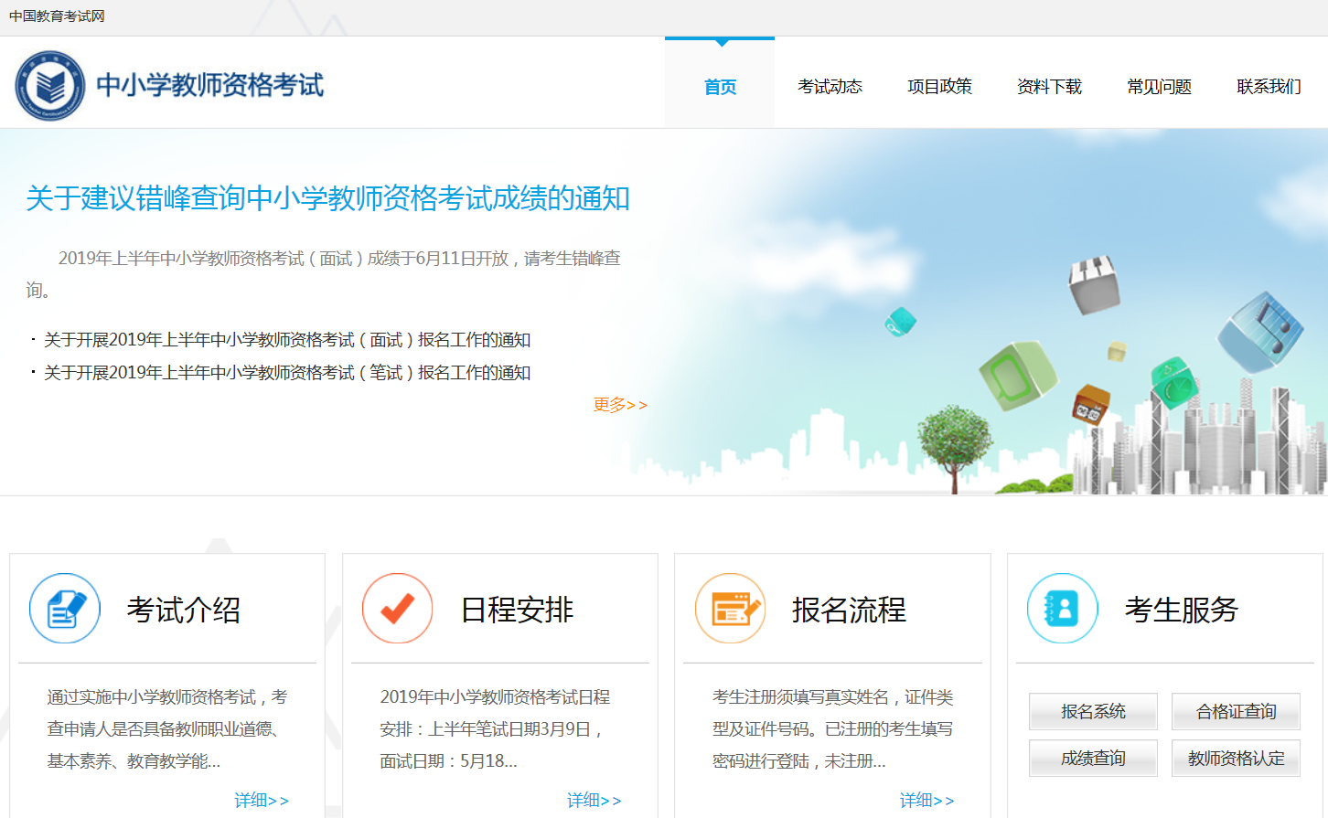Open the 笔试 报名工作的通知 link

287,373
